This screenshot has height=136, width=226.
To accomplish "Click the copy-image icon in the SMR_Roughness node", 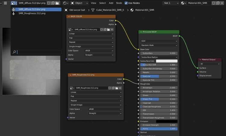I will (x=113, y=88).
